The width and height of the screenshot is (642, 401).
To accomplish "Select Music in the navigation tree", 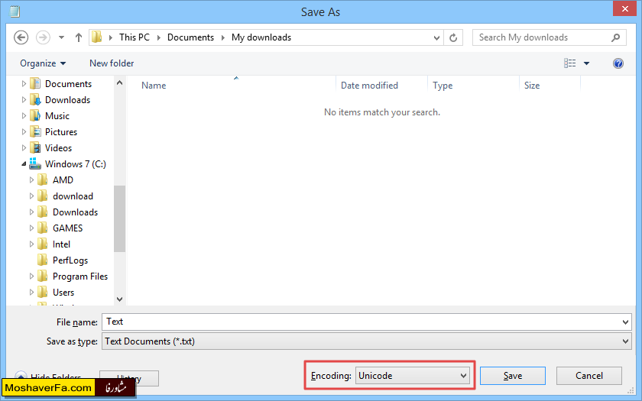I will click(x=57, y=116).
